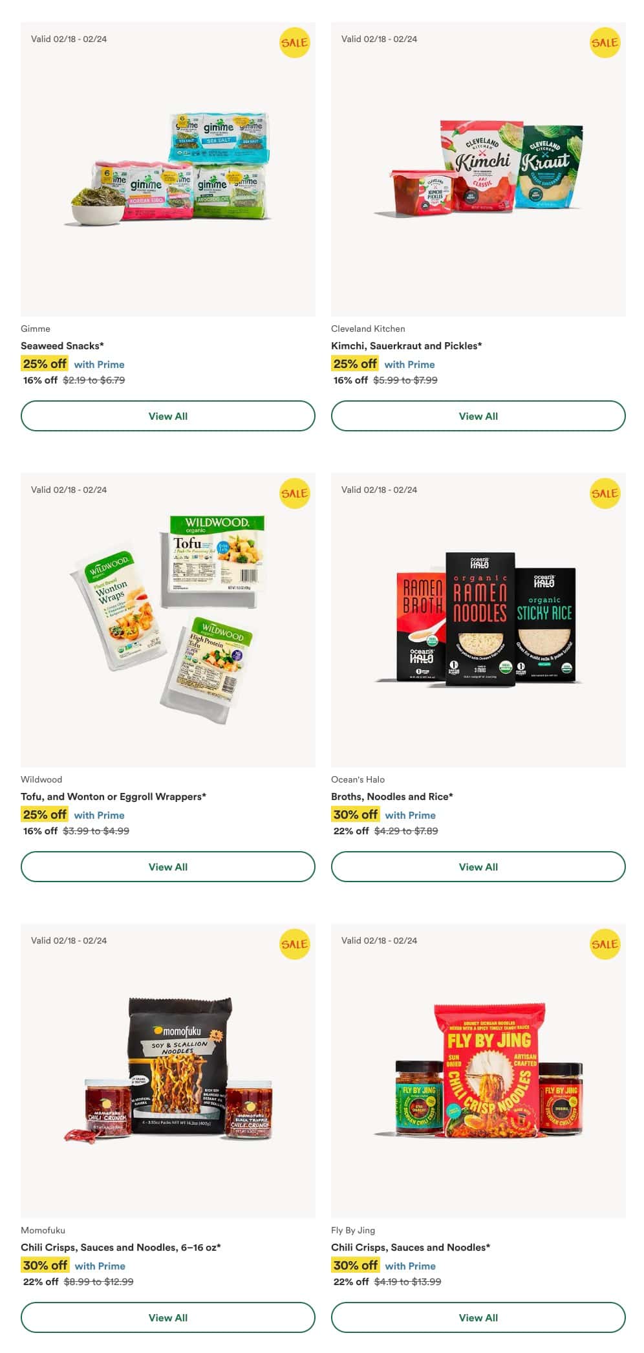This screenshot has width=644, height=1353.
Task: Click 'with Prime' on the Seaweed Snacks deal
Action: pos(99,364)
